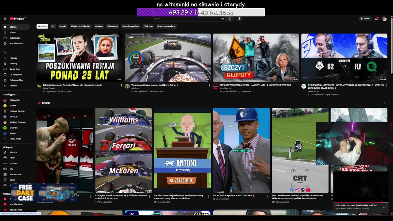The image size is (393, 221).
Task: Click the search magnifier button
Action: [x=230, y=19]
